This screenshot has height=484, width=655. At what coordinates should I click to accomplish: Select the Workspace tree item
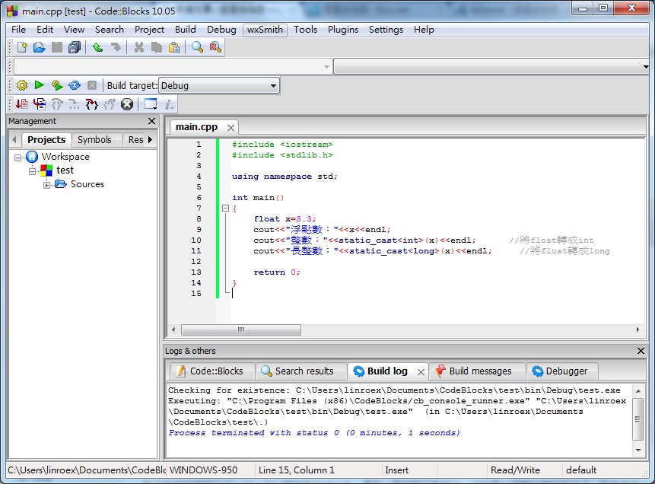pos(65,157)
